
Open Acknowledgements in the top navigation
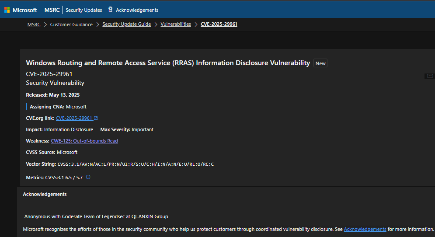pyautogui.click(x=137, y=10)
